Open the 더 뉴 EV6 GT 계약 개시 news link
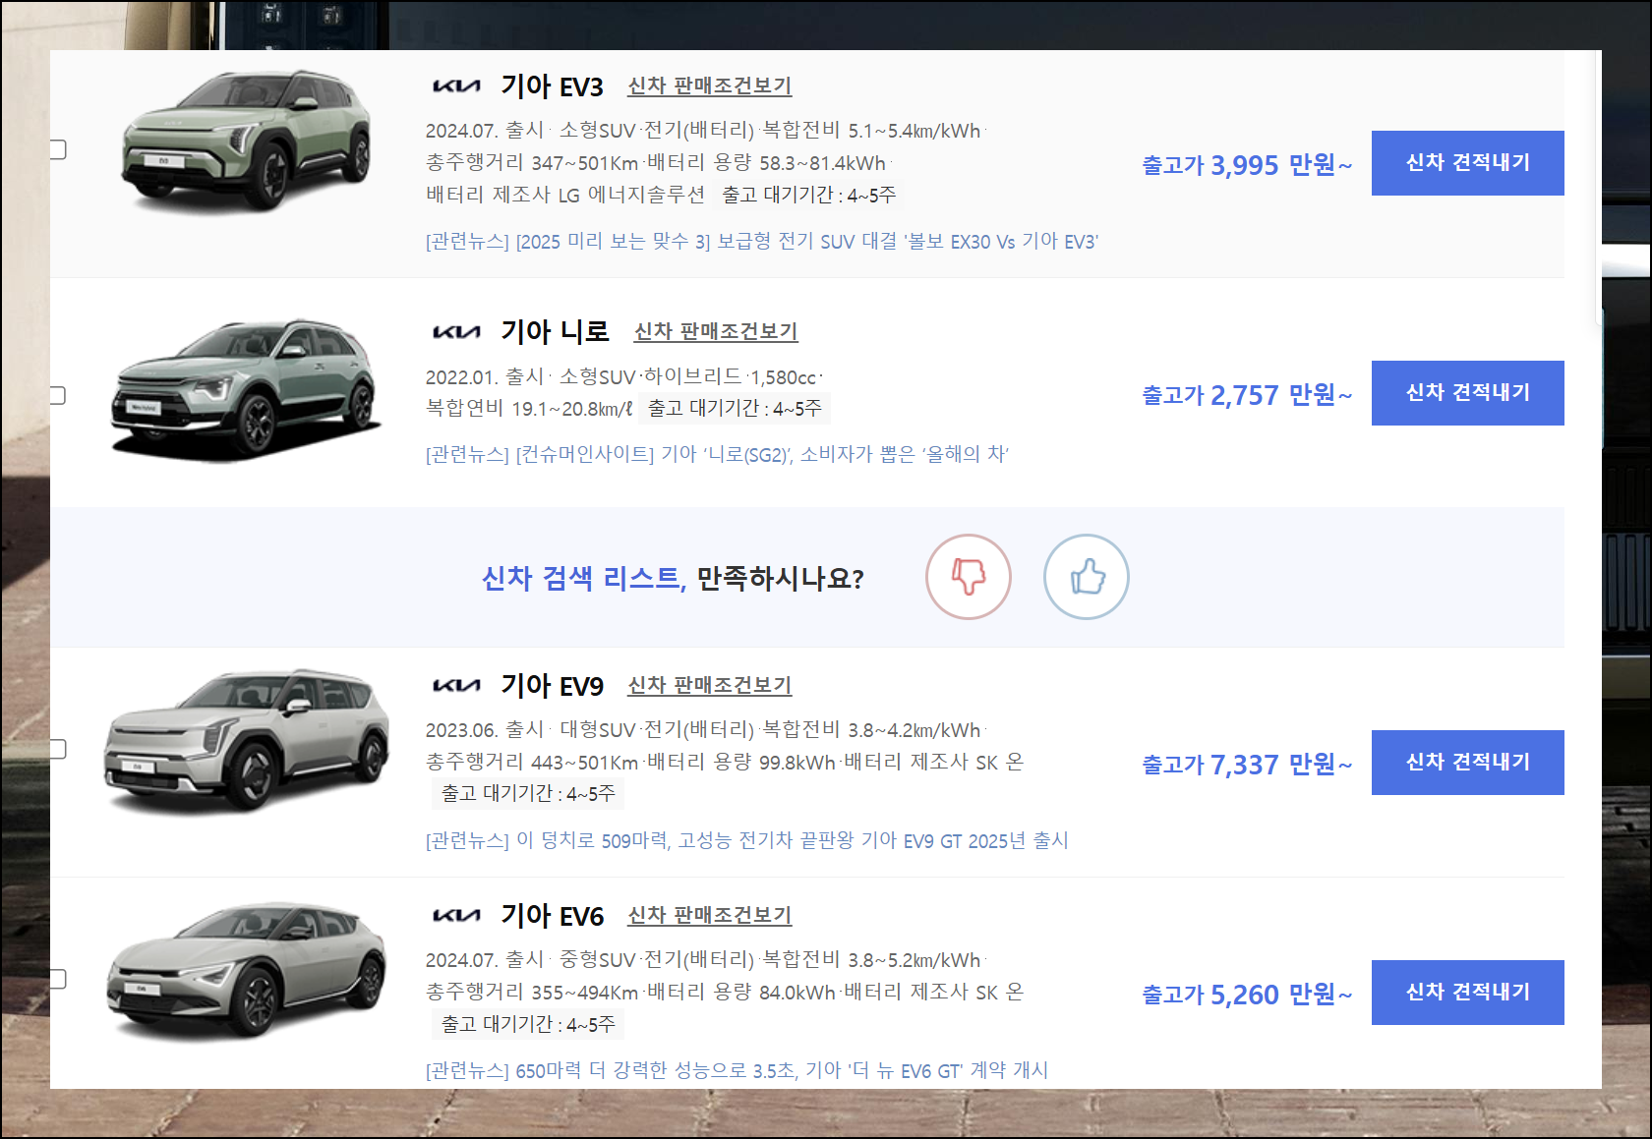Viewport: 1652px width, 1139px height. [x=737, y=1071]
